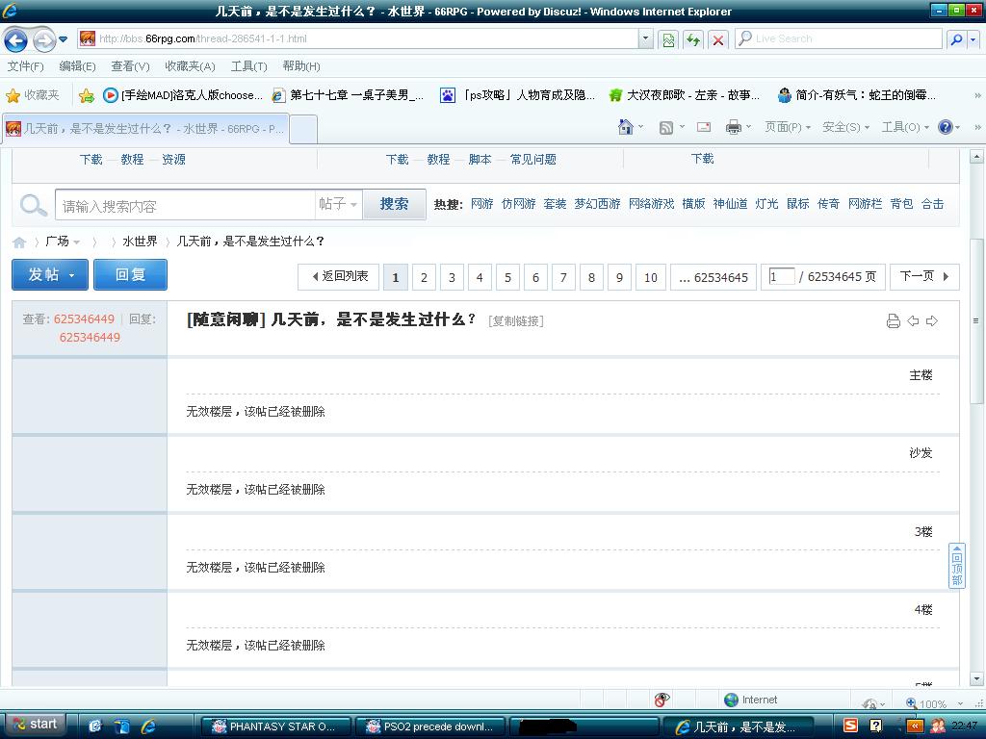986x739 pixels.
Task: Select the 几天前 browser tab
Action: [145, 129]
